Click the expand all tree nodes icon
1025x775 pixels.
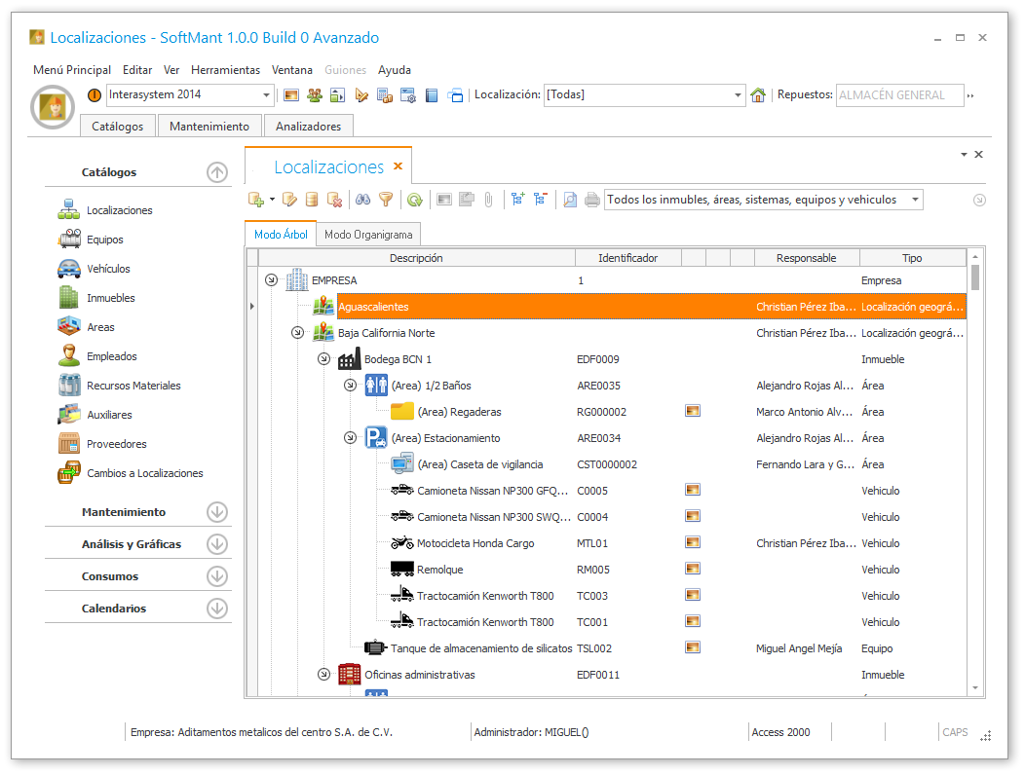pos(517,200)
